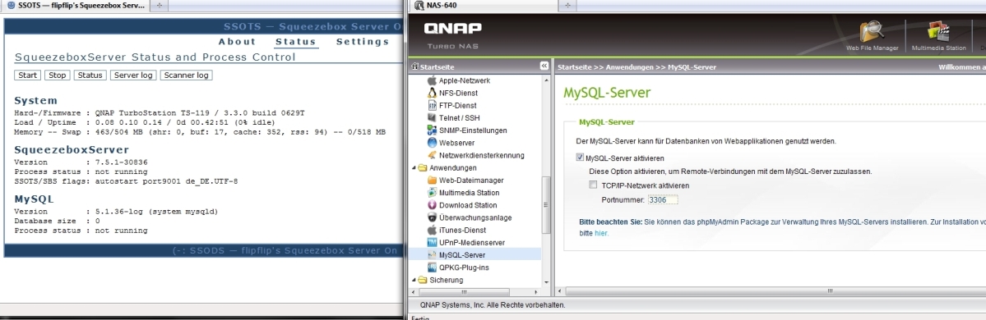Viewport: 986px width, 320px height.
Task: Select QPKG-Plug-ins in the tree
Action: click(x=464, y=267)
